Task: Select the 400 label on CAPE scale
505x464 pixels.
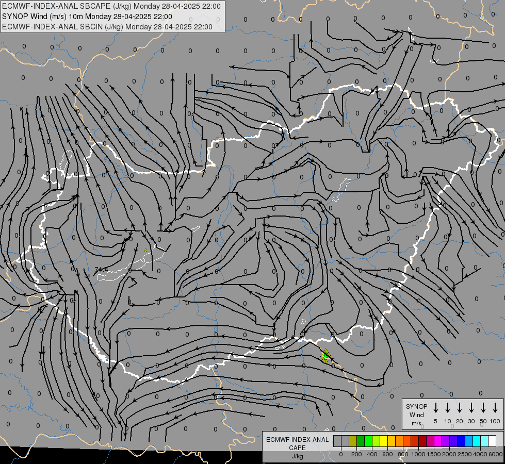Action: tap(372, 454)
